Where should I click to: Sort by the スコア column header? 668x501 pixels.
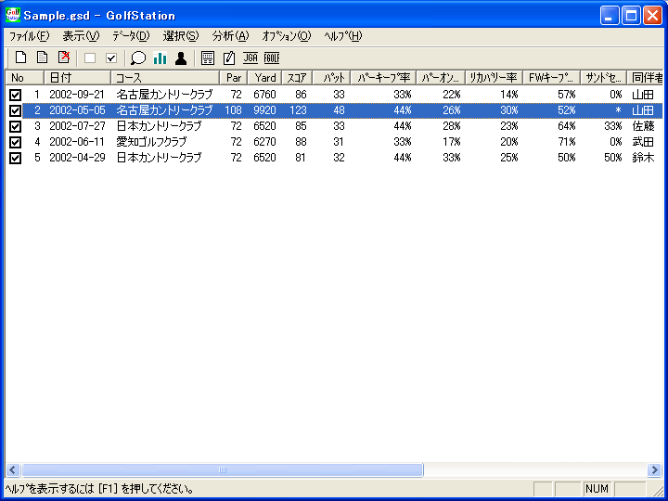[x=297, y=78]
